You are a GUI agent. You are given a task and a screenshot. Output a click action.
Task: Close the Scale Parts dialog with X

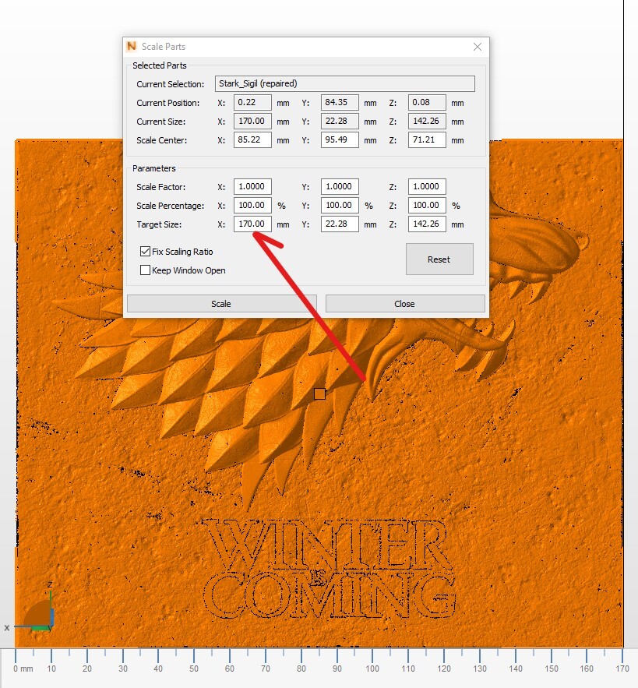[478, 47]
